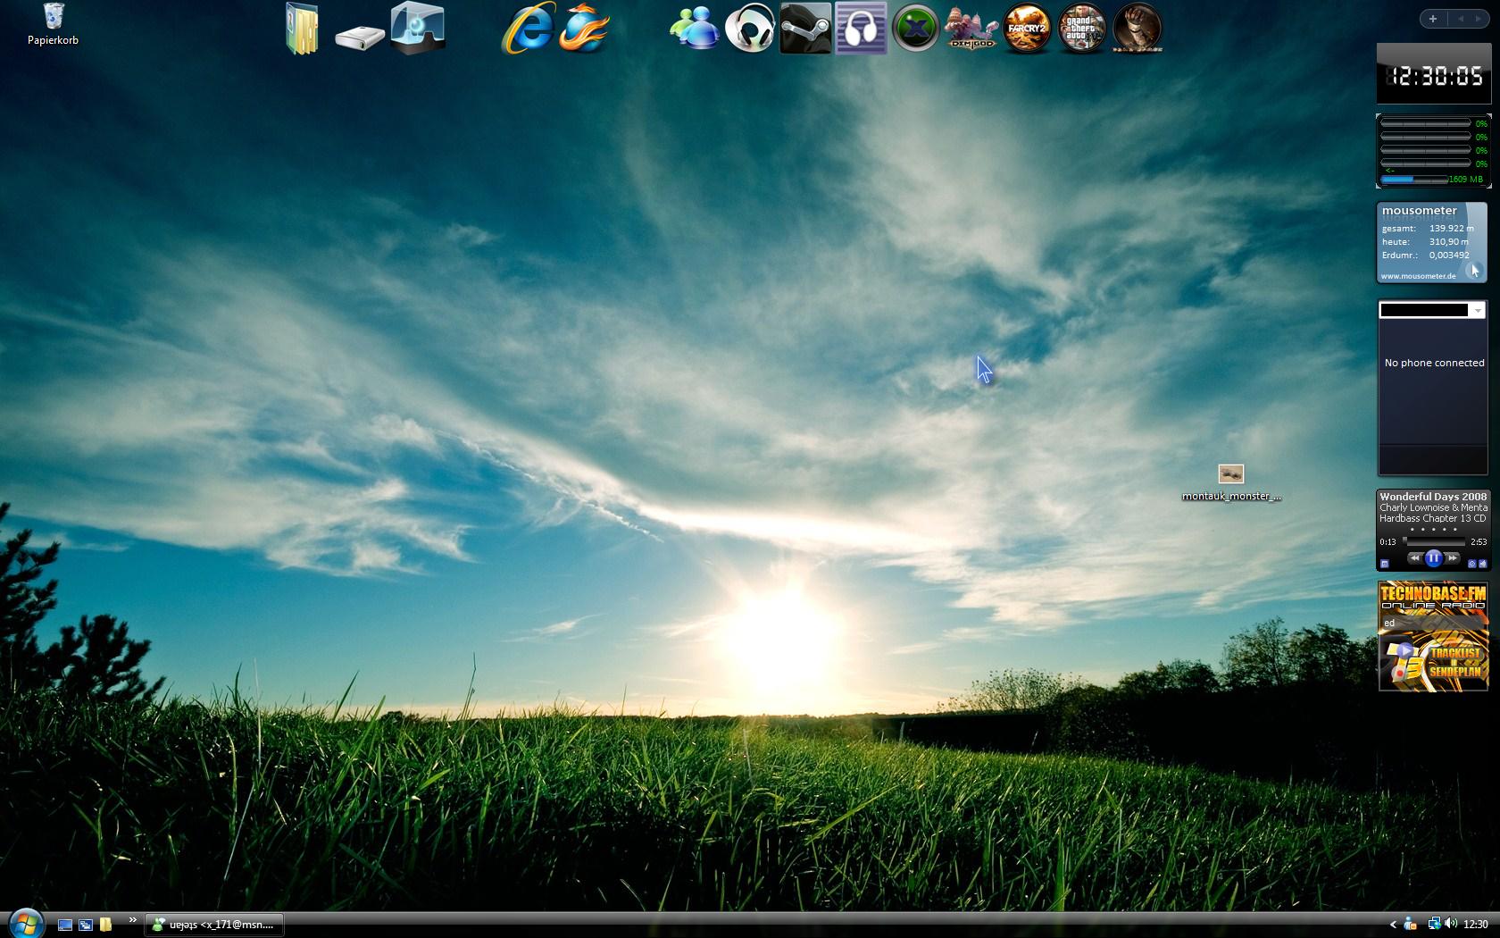This screenshot has width=1500, height=938.
Task: Open Windows Live Messenger dock icon
Action: (695, 29)
